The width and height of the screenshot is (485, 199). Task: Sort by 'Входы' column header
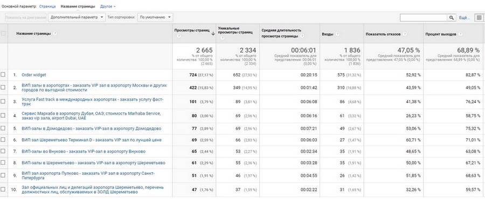tap(328, 34)
